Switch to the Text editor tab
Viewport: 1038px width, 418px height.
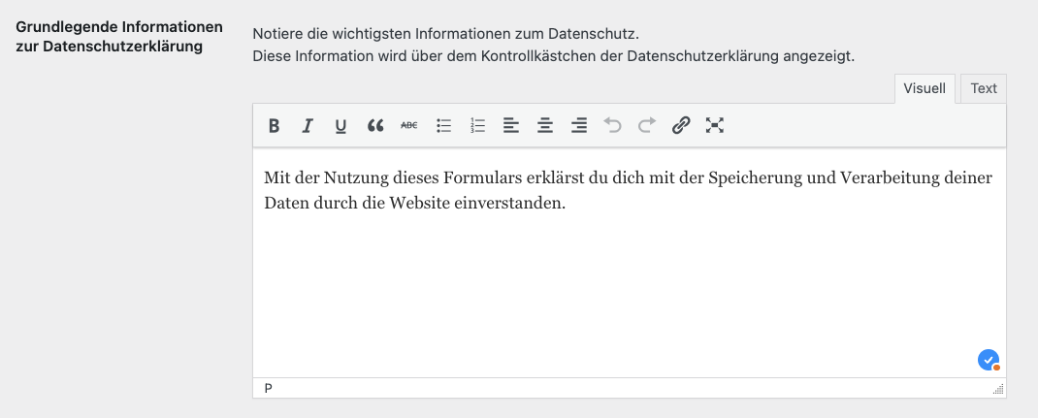coord(984,88)
